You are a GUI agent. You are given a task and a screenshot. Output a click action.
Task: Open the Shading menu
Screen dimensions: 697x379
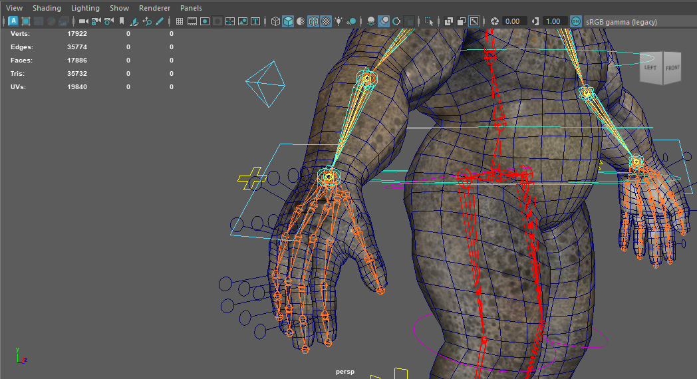point(47,8)
